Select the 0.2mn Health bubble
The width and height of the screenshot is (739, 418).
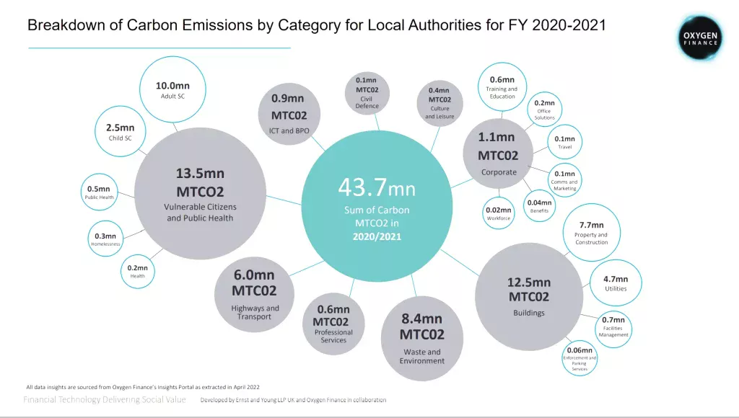[x=138, y=271]
